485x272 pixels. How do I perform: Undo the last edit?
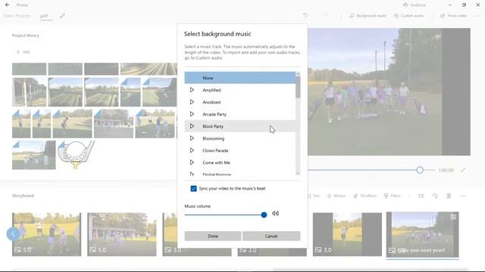tap(305, 15)
